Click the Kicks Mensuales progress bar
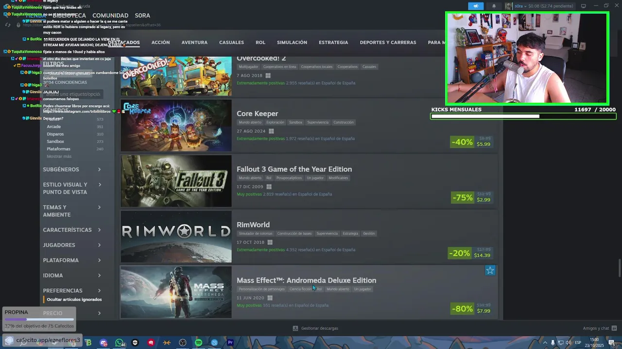The height and width of the screenshot is (349, 622). click(523, 116)
